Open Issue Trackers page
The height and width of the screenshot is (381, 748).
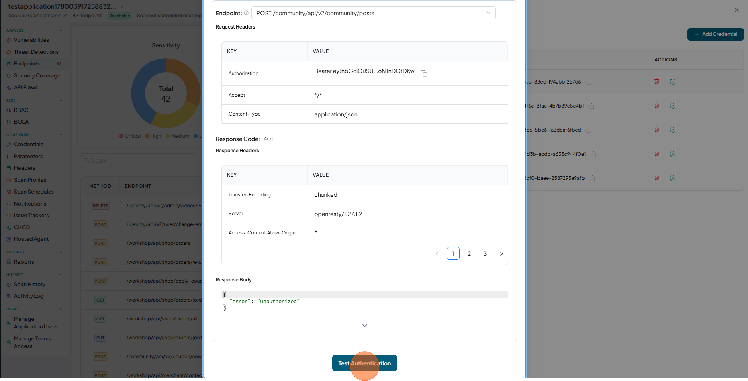[x=31, y=215]
